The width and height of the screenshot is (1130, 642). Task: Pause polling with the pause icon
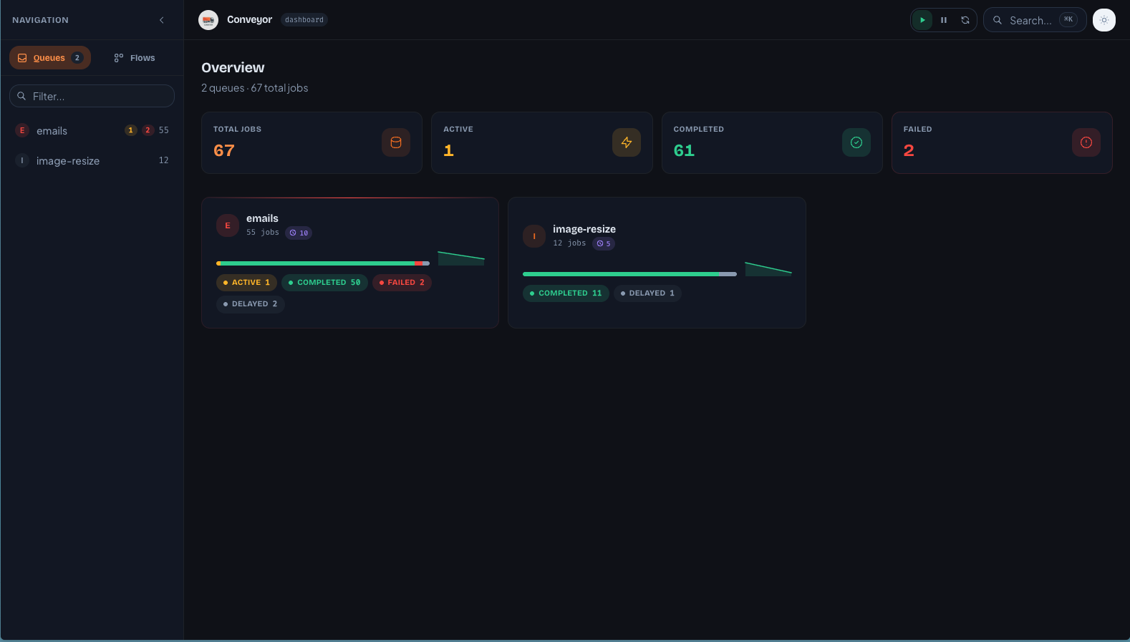coord(944,20)
